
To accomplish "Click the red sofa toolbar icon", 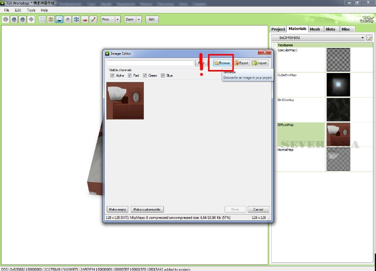I will click(85, 19).
